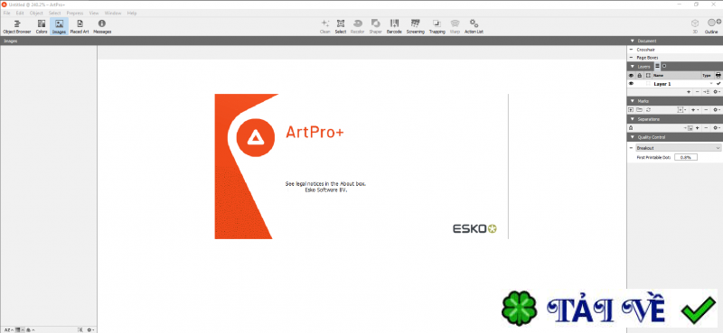This screenshot has height=333, width=723.
Task: Click the folder icon in Marks panel
Action: [x=639, y=109]
